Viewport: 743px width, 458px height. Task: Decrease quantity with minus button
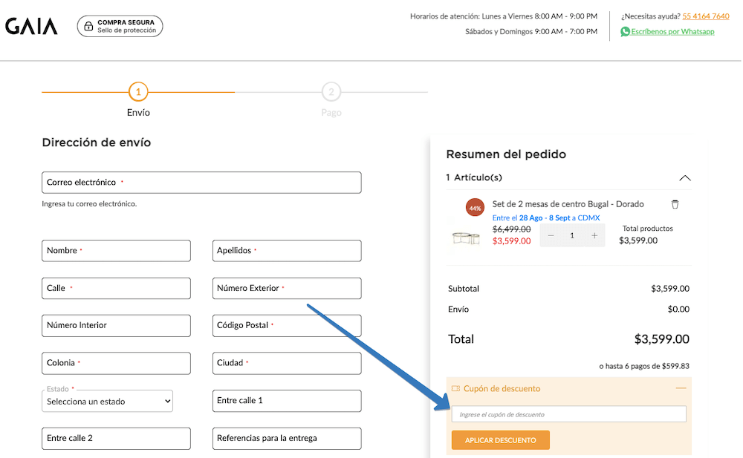pyautogui.click(x=551, y=235)
